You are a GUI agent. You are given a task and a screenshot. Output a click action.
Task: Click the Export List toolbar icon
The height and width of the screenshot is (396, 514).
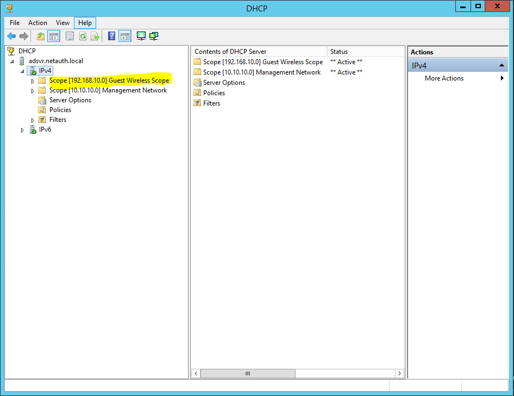tap(95, 36)
